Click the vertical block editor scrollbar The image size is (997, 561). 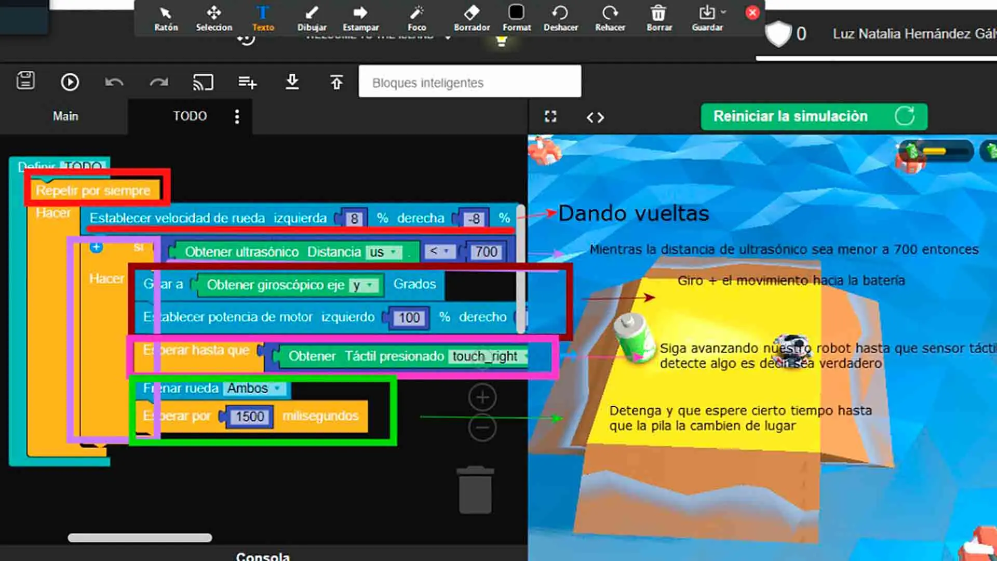[521, 269]
